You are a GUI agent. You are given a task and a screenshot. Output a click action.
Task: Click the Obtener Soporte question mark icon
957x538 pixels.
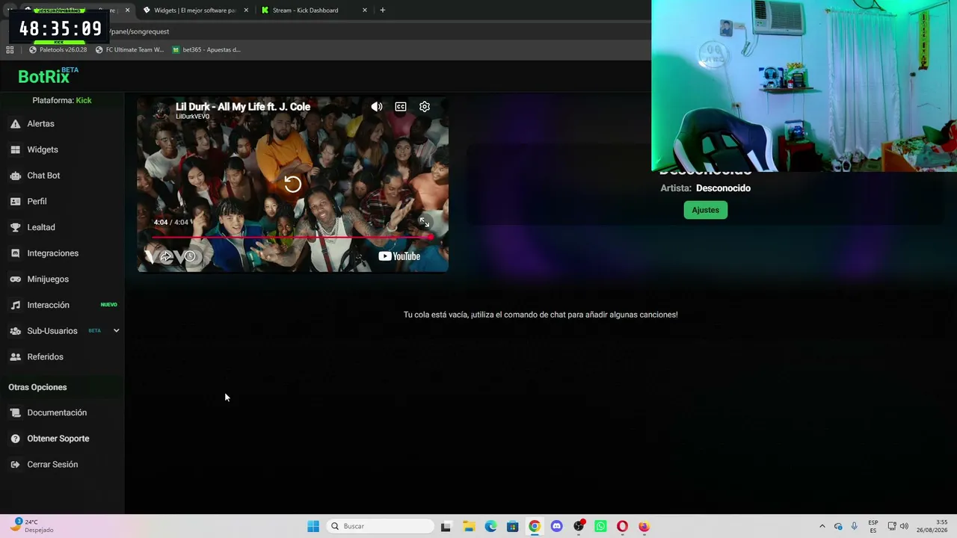coord(15,439)
